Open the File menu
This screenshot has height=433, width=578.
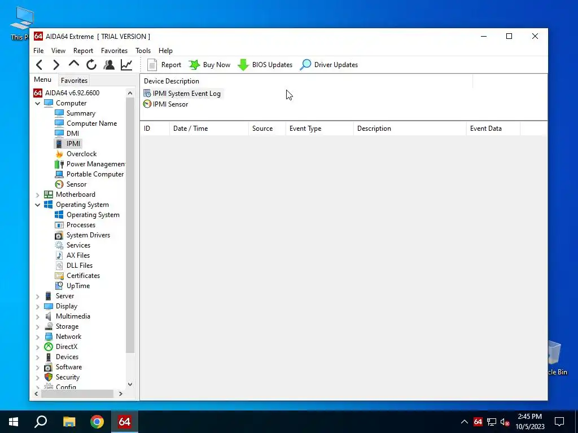[38, 51]
